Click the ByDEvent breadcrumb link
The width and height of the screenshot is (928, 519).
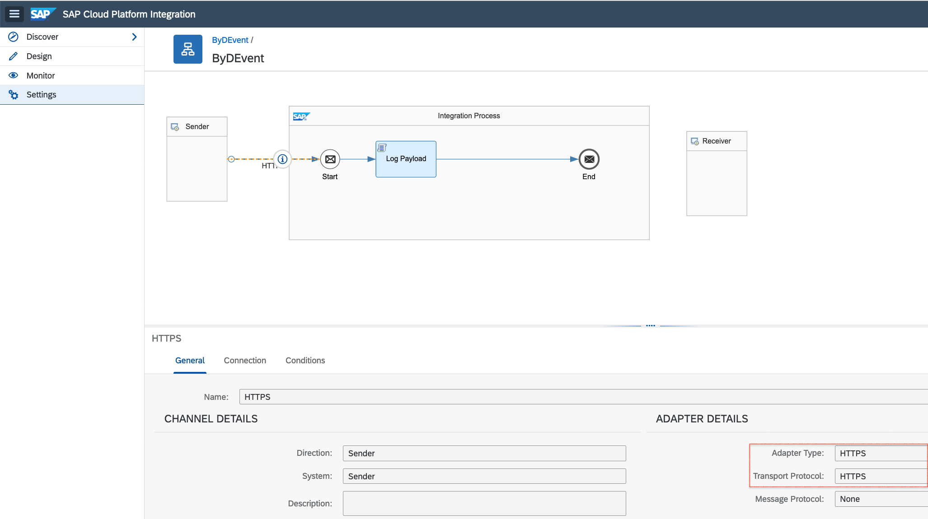(x=230, y=40)
